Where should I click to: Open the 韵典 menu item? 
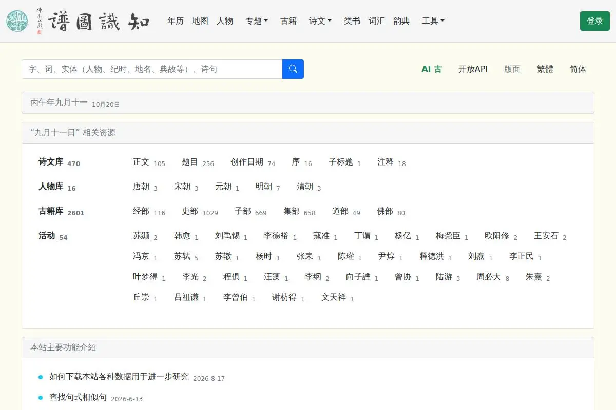pyautogui.click(x=401, y=21)
